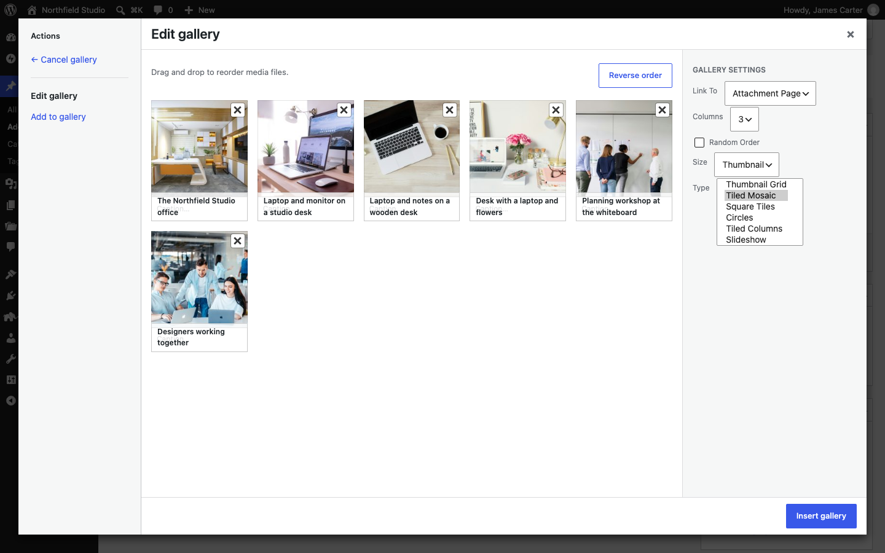Click the Reverse order button
Viewport: 885px width, 553px height.
coord(635,76)
